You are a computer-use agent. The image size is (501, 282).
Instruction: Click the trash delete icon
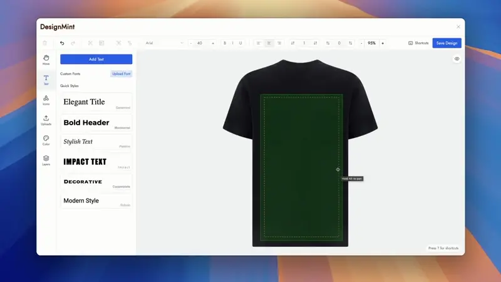[x=44, y=43]
